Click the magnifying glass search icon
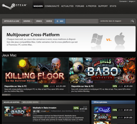Screen dimensions: 137x124 133,21
